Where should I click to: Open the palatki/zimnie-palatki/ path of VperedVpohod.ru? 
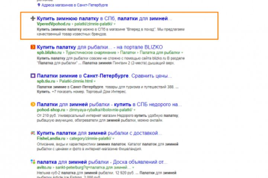click(x=93, y=24)
